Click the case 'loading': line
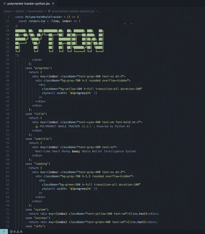 (x=38, y=164)
